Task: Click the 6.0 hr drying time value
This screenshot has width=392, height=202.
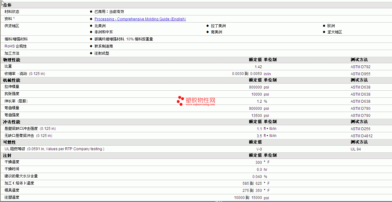Action: click(x=262, y=170)
